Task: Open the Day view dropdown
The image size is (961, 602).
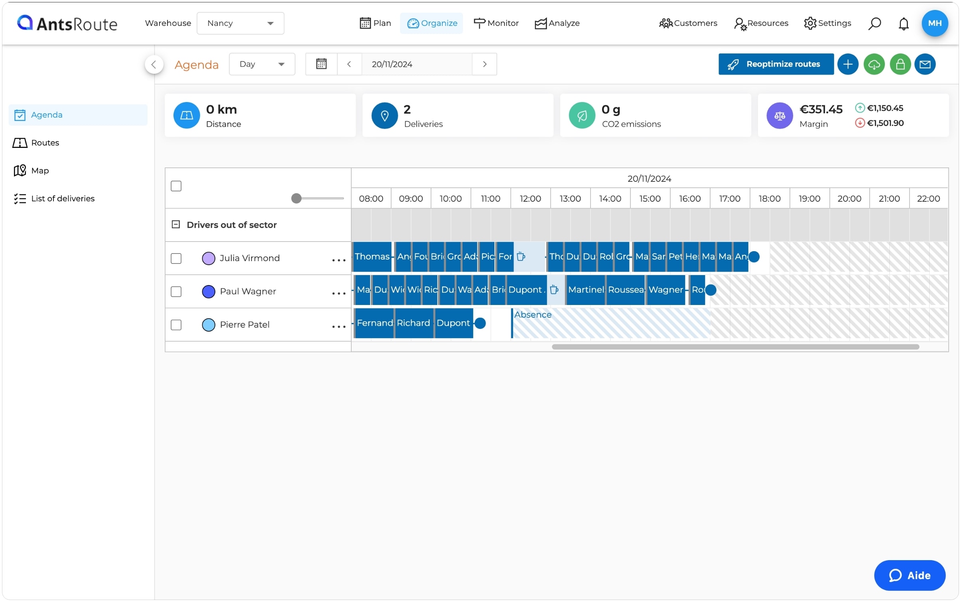Action: [262, 64]
